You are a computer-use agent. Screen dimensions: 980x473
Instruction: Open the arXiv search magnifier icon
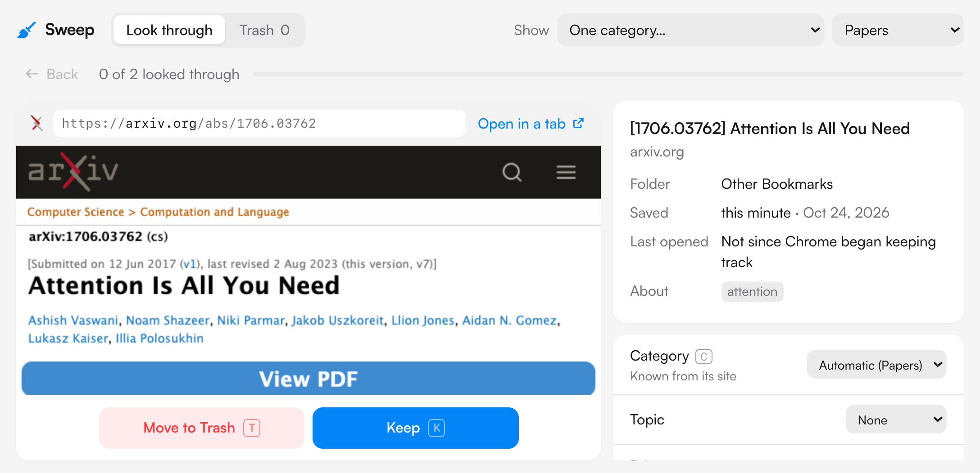coord(512,172)
